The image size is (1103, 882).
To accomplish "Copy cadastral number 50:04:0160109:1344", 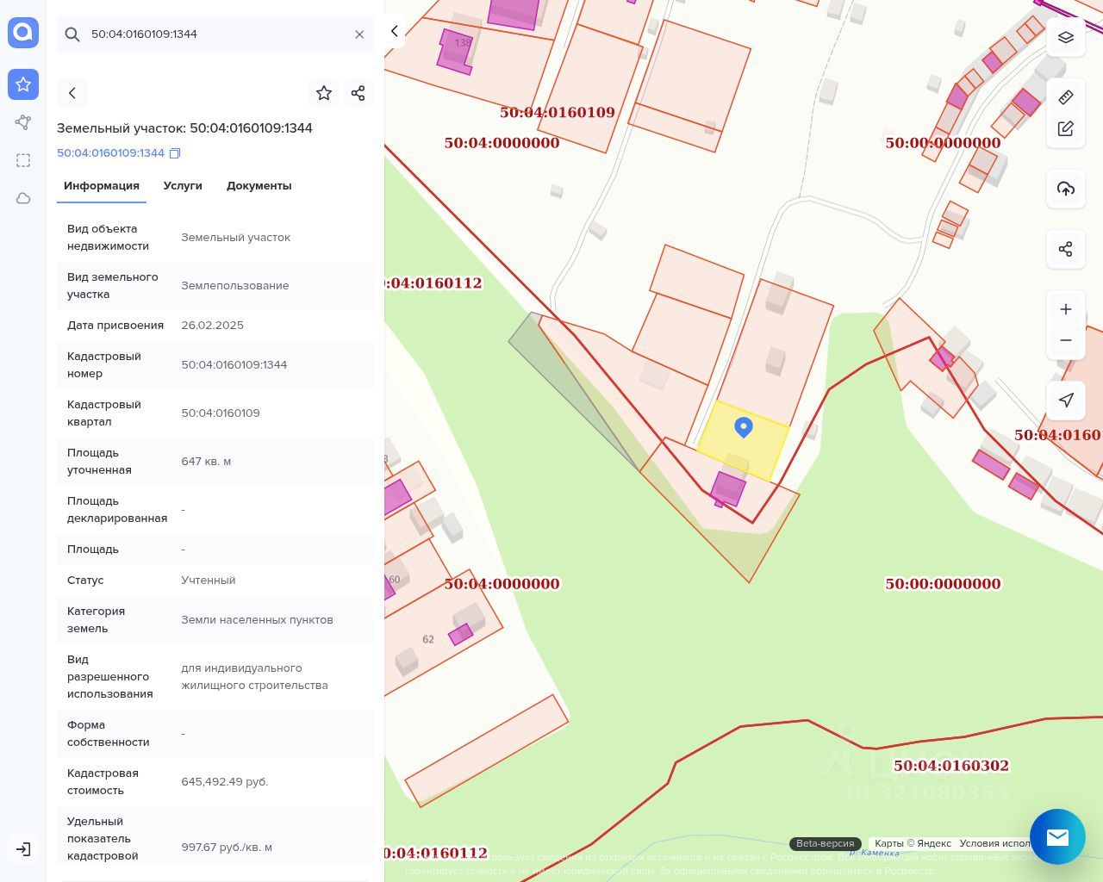I will [x=175, y=153].
